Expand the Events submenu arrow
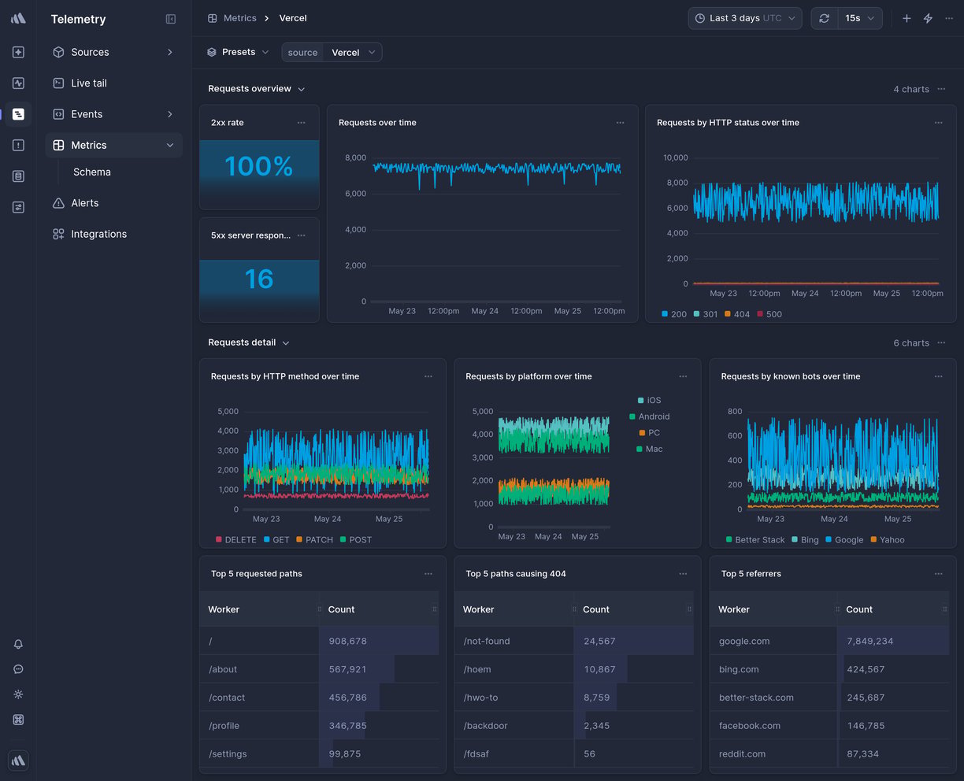Screen dimensions: 964x781 point(169,114)
